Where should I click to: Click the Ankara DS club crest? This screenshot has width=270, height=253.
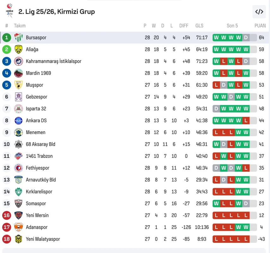click(x=18, y=120)
